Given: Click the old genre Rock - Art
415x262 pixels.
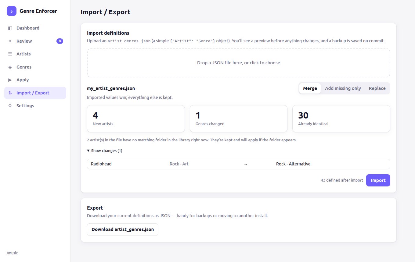Looking at the screenshot, I should click(179, 164).
